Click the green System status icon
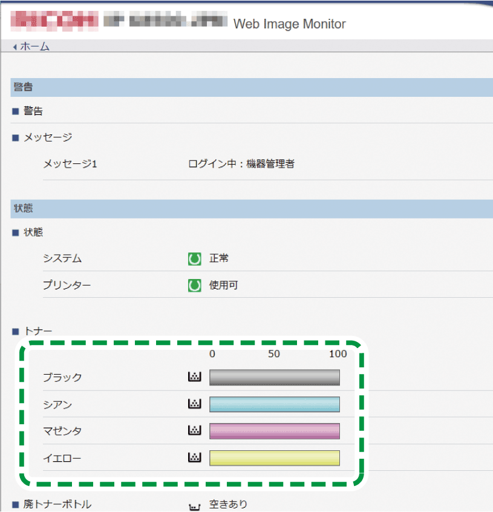Viewport: 493px width, 512px height. pos(194,259)
